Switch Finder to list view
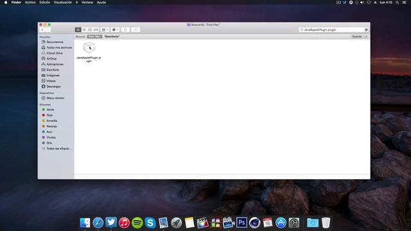 [84, 30]
